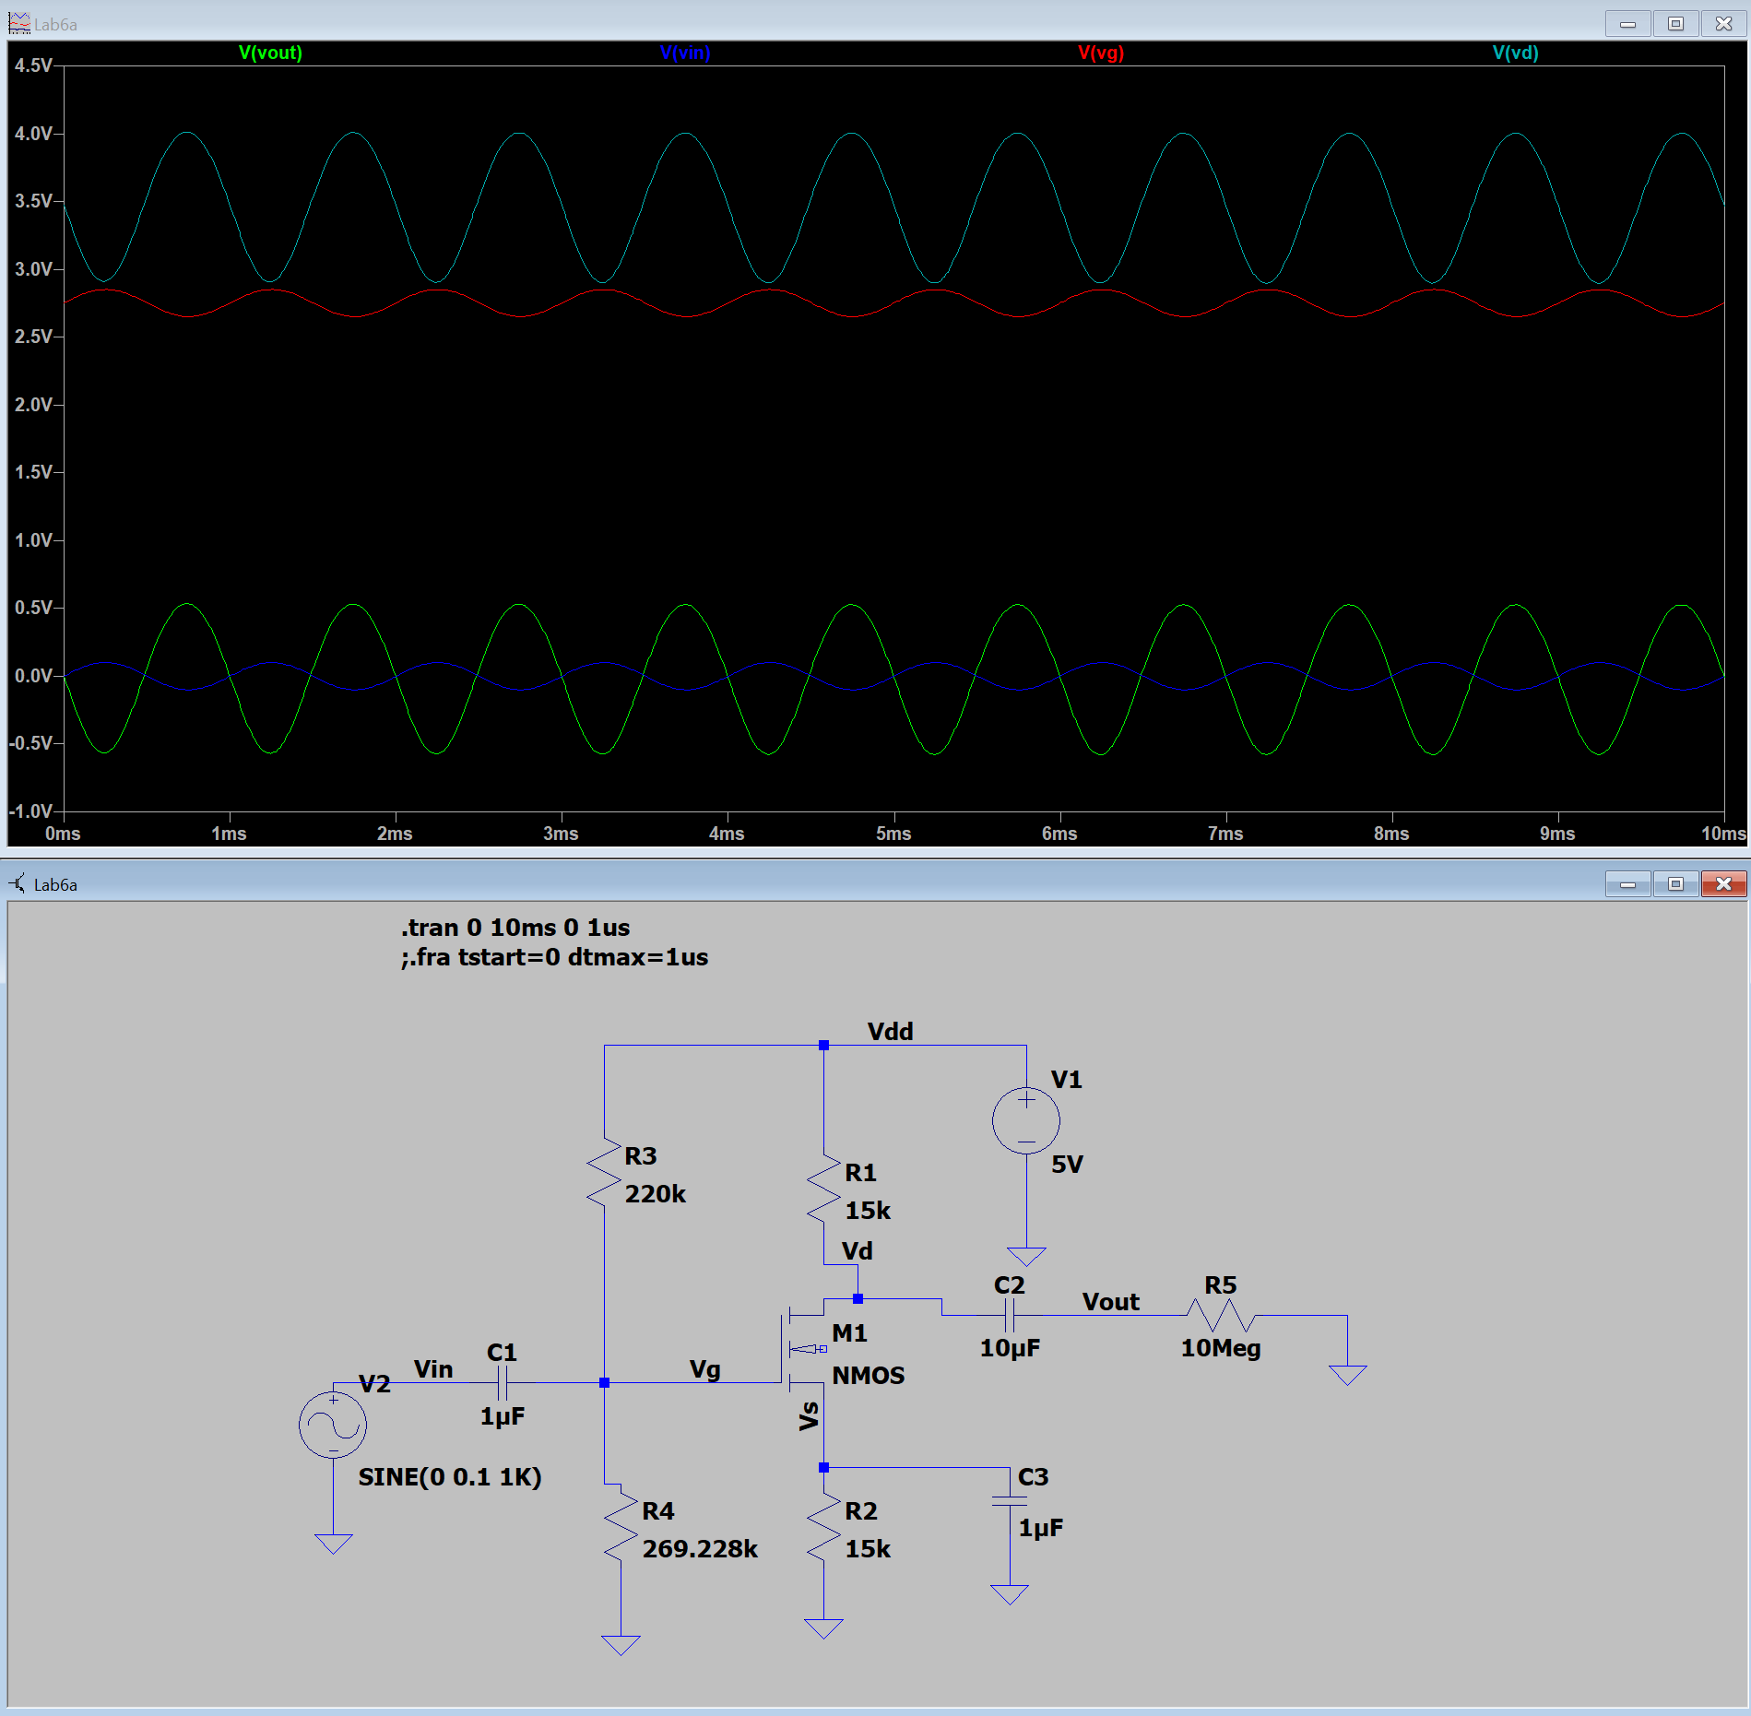Click the V(vin) trace label
The width and height of the screenshot is (1751, 1716).
coord(685,53)
